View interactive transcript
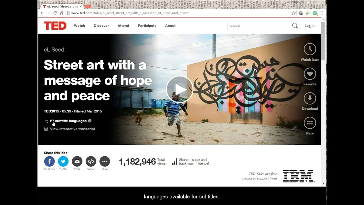Viewport: 364px width, 205px height. point(73,129)
